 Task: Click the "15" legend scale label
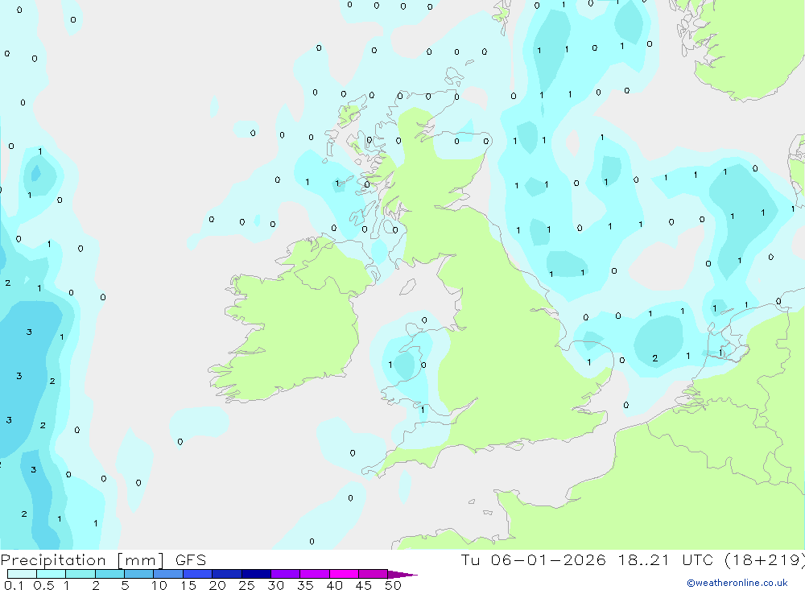[x=188, y=585]
